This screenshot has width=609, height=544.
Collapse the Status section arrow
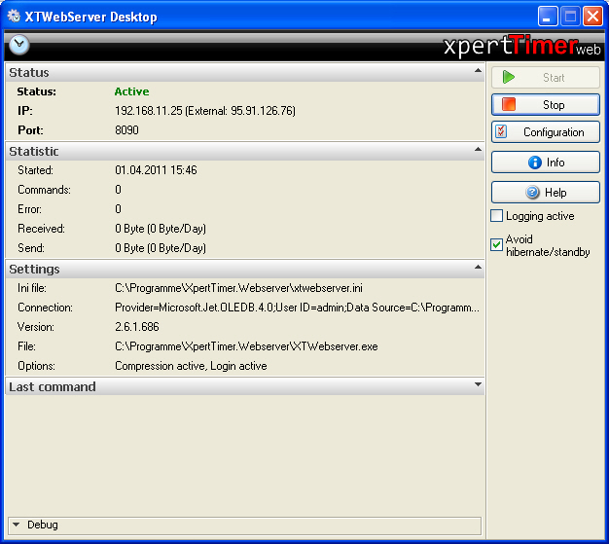click(478, 71)
